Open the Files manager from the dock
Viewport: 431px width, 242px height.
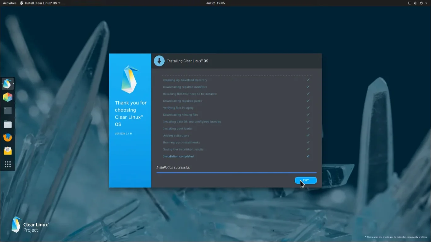(x=8, y=124)
